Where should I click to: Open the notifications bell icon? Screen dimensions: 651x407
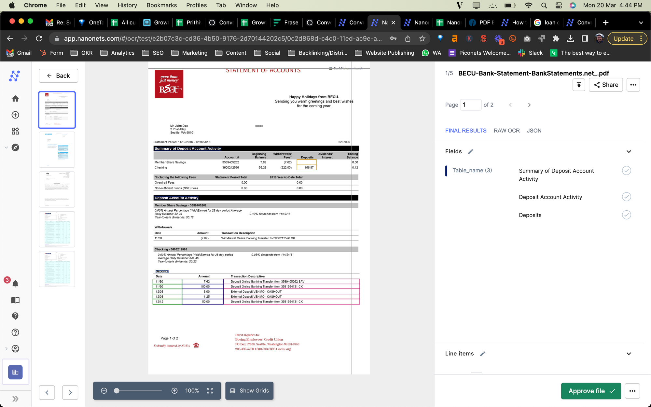[15, 284]
